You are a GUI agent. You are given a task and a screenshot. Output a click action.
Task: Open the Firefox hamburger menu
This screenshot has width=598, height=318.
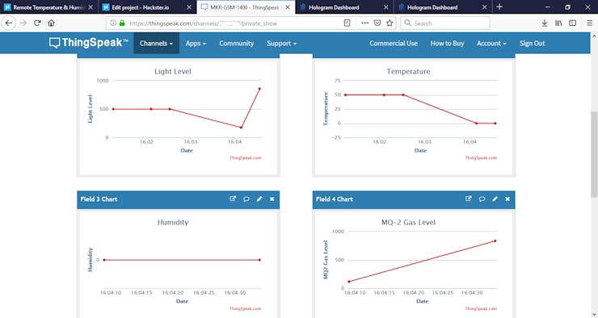590,23
